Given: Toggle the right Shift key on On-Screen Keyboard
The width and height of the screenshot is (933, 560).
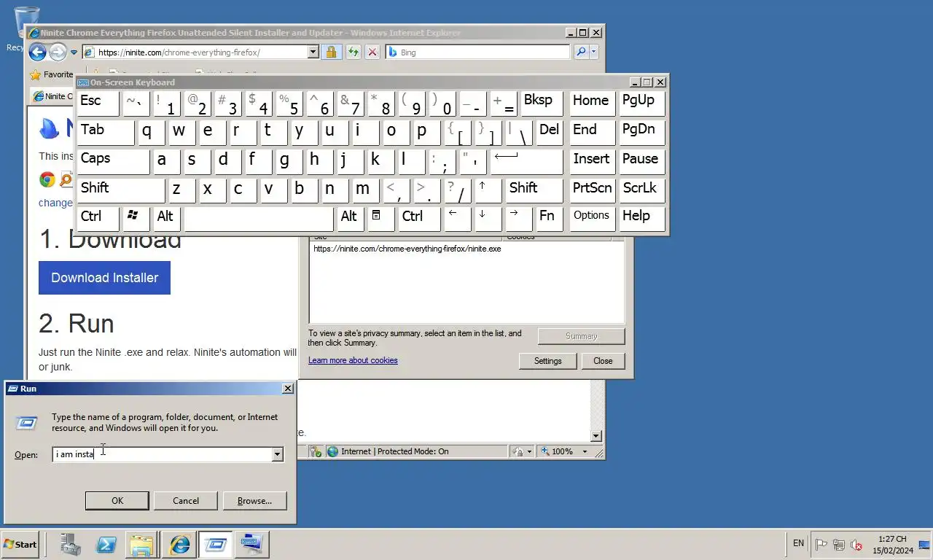Looking at the screenshot, I should click(534, 190).
